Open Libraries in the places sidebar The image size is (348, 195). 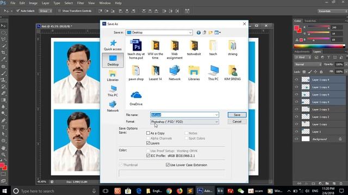[113, 76]
